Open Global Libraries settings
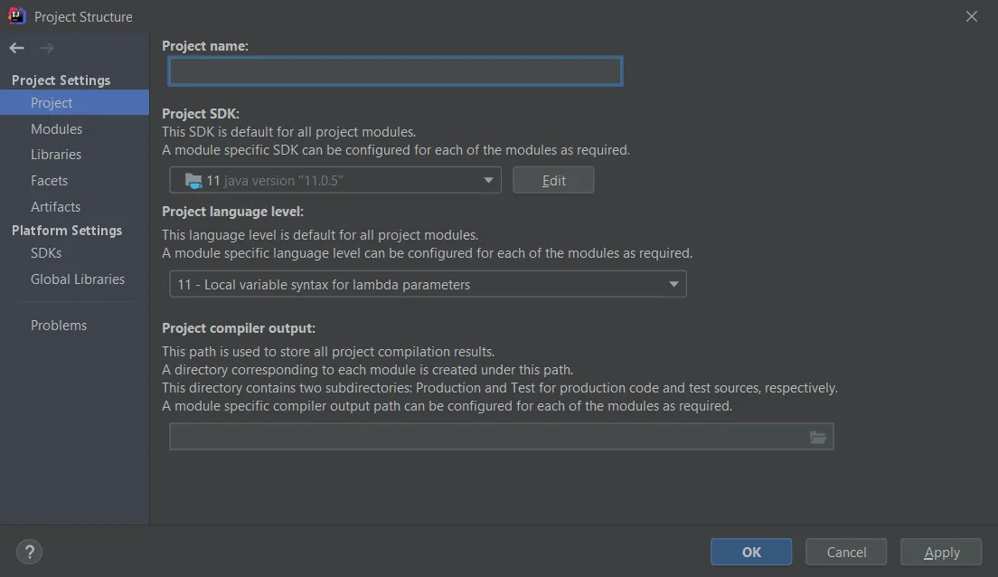 point(78,279)
